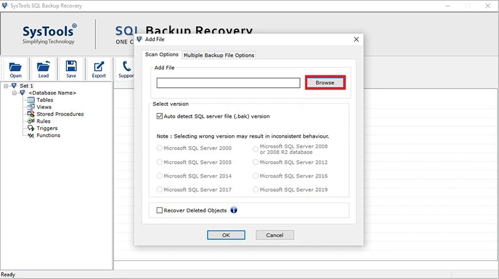Click the Add File path field
This screenshot has height=279, width=499.
(228, 83)
